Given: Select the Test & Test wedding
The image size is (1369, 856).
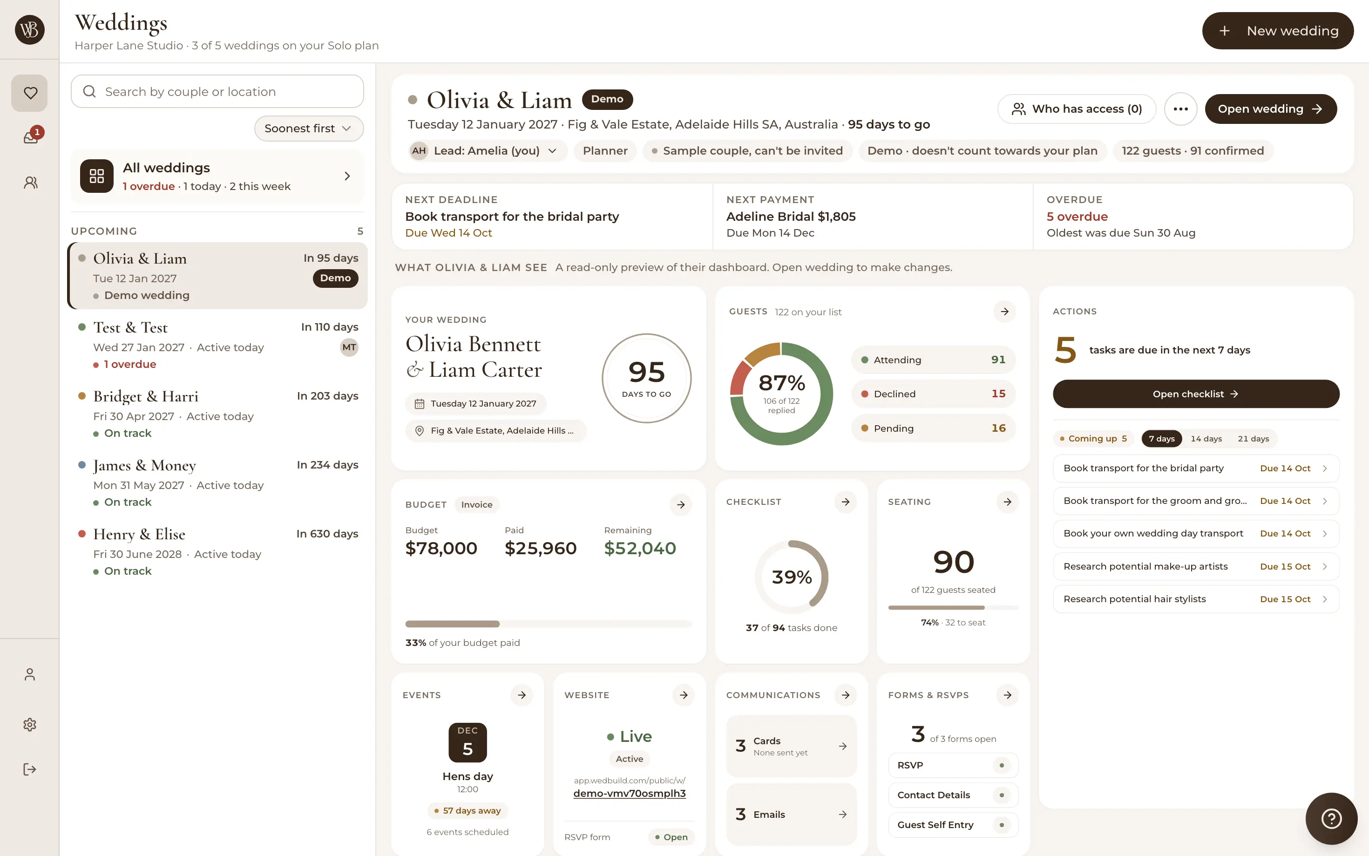Looking at the screenshot, I should pyautogui.click(x=217, y=345).
